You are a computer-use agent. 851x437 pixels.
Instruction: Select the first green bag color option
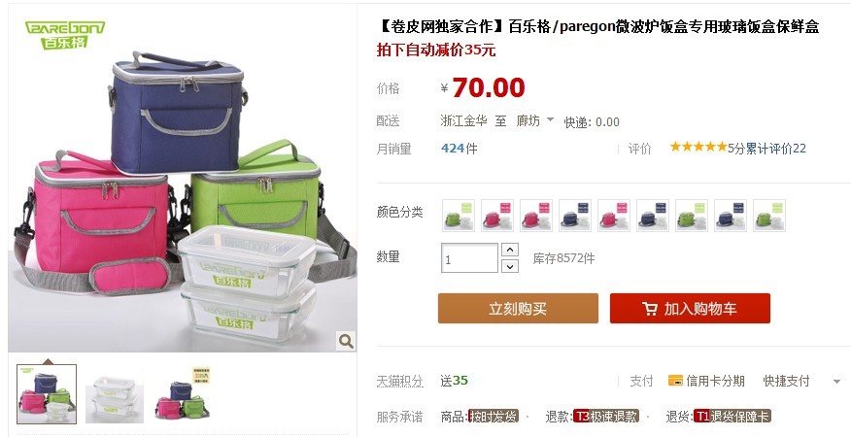pyautogui.click(x=459, y=216)
